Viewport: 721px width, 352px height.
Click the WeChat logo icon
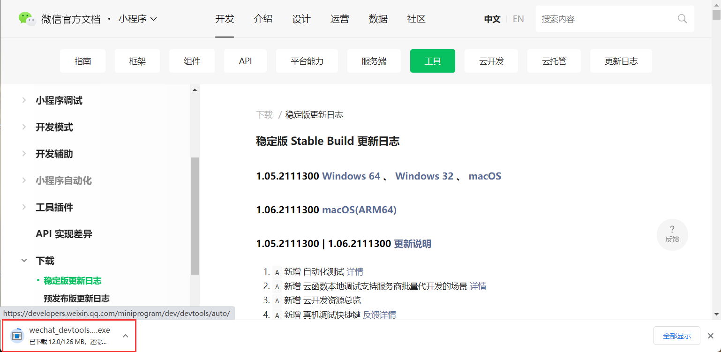(27, 19)
